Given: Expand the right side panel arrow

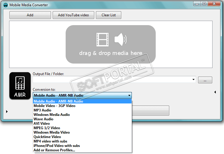Looking at the screenshot, I should coord(215,92).
